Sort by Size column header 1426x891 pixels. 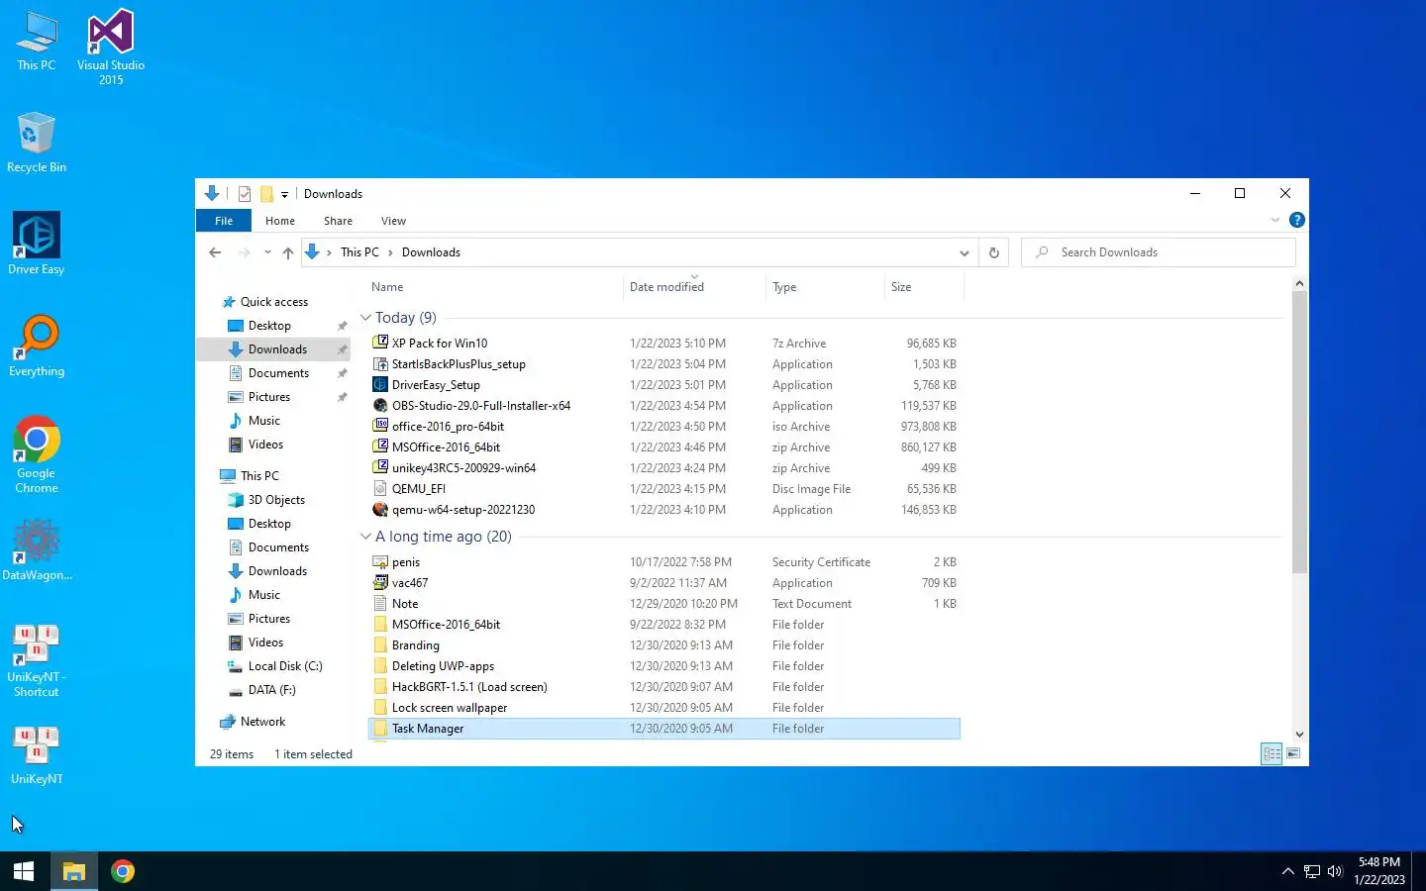click(x=924, y=287)
